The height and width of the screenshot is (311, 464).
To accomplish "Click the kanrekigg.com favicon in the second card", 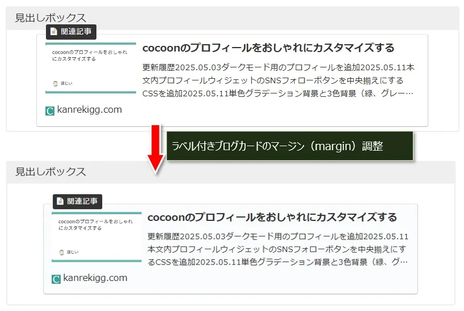I will pyautogui.click(x=56, y=279).
